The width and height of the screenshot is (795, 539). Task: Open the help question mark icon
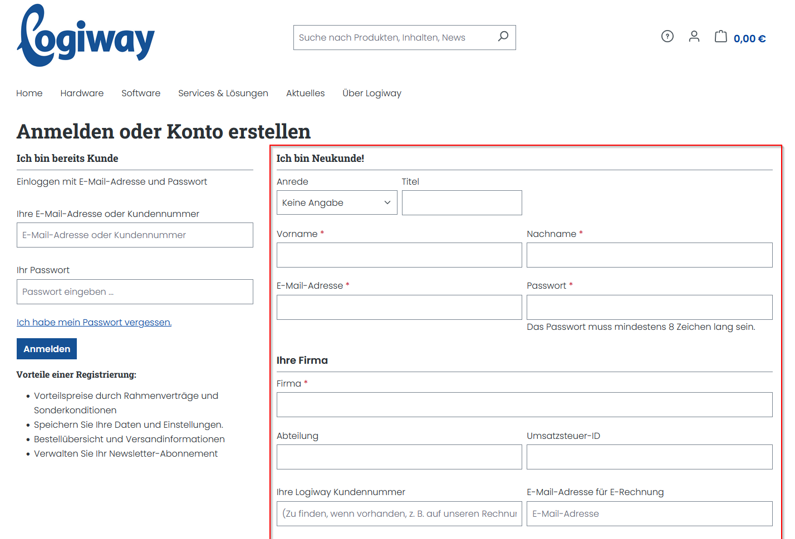pyautogui.click(x=667, y=37)
